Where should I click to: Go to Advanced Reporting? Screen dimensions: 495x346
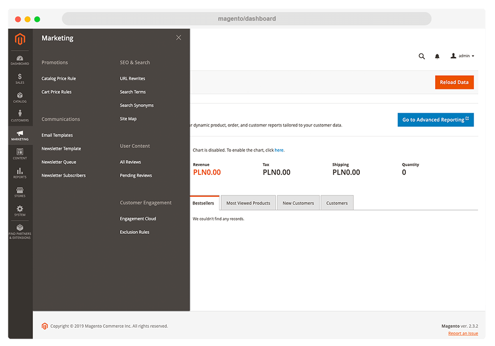click(436, 120)
